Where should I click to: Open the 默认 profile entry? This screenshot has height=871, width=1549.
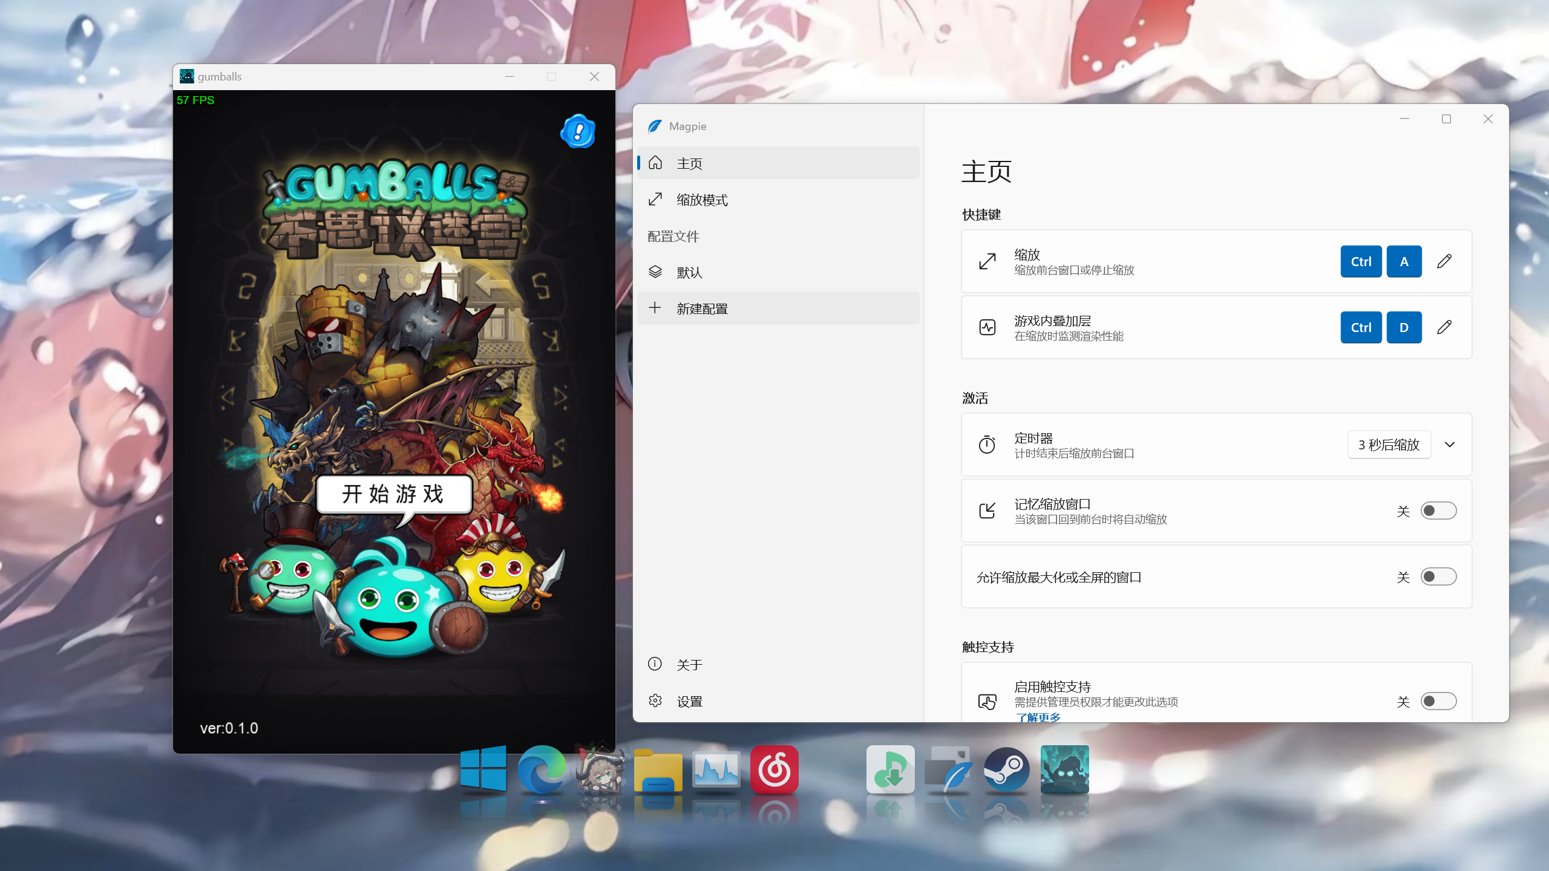point(778,272)
